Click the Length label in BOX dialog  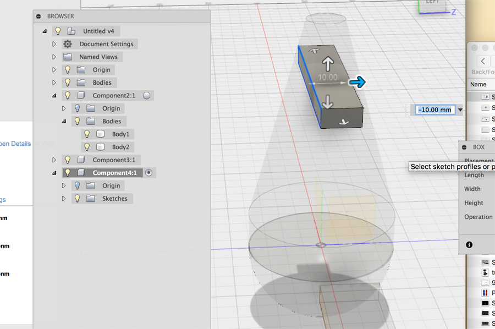pyautogui.click(x=474, y=176)
